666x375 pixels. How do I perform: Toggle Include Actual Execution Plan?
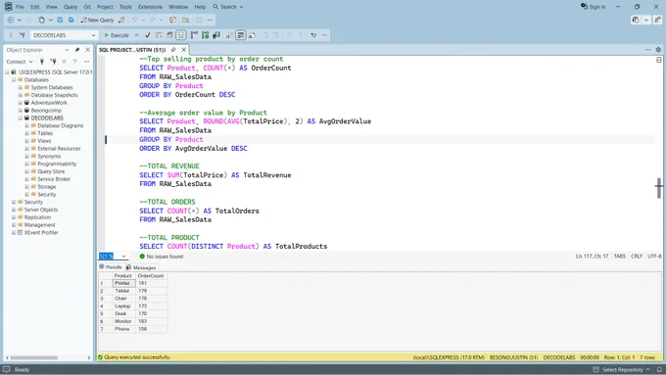(x=194, y=35)
